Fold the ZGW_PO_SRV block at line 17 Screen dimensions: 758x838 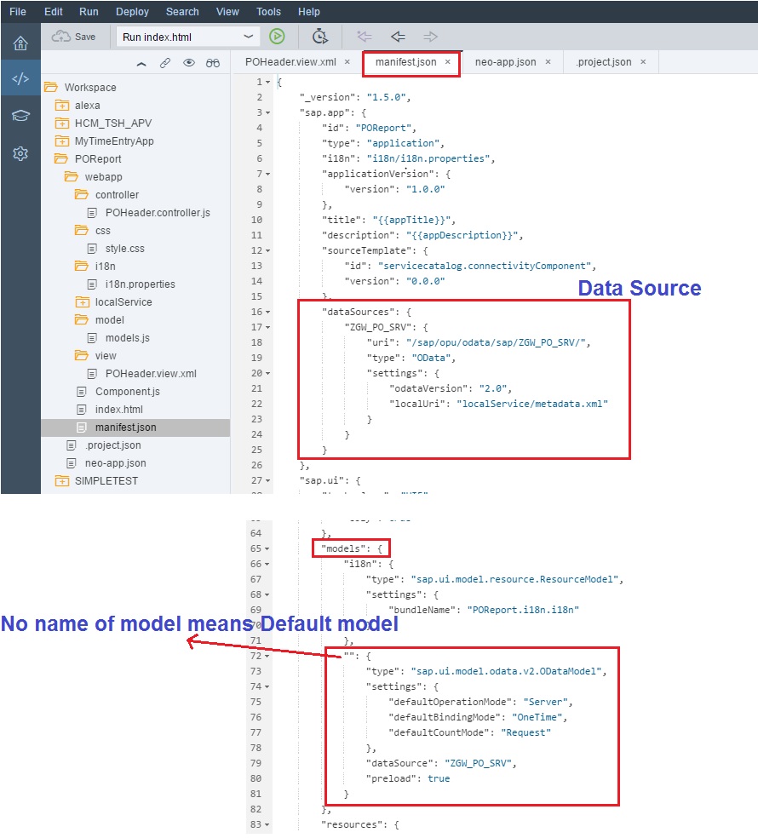[x=267, y=328]
